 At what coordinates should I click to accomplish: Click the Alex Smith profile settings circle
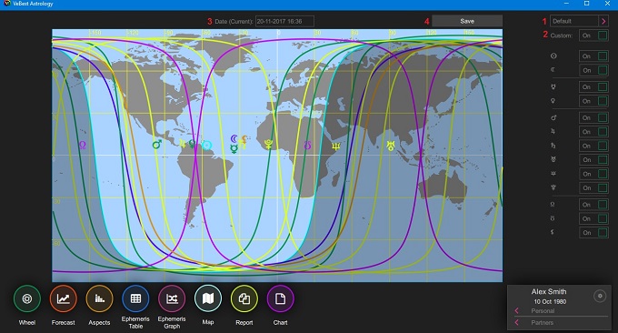click(x=600, y=296)
